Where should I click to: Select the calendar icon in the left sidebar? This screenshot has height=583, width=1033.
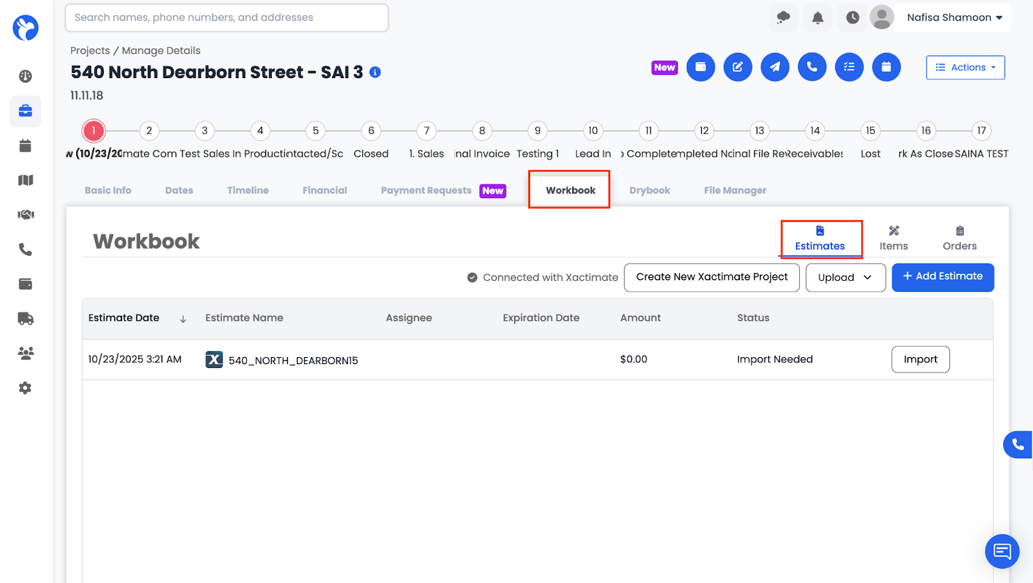pos(25,145)
